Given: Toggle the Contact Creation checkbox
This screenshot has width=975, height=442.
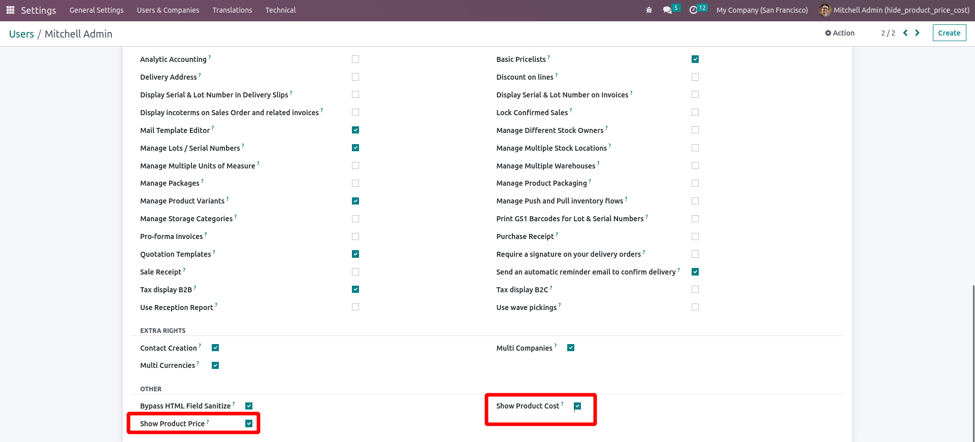Looking at the screenshot, I should click(x=215, y=348).
